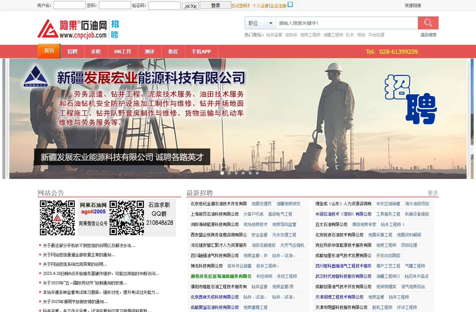Open HR工具 navigation tab
This screenshot has width=476, height=312.
tap(123, 51)
